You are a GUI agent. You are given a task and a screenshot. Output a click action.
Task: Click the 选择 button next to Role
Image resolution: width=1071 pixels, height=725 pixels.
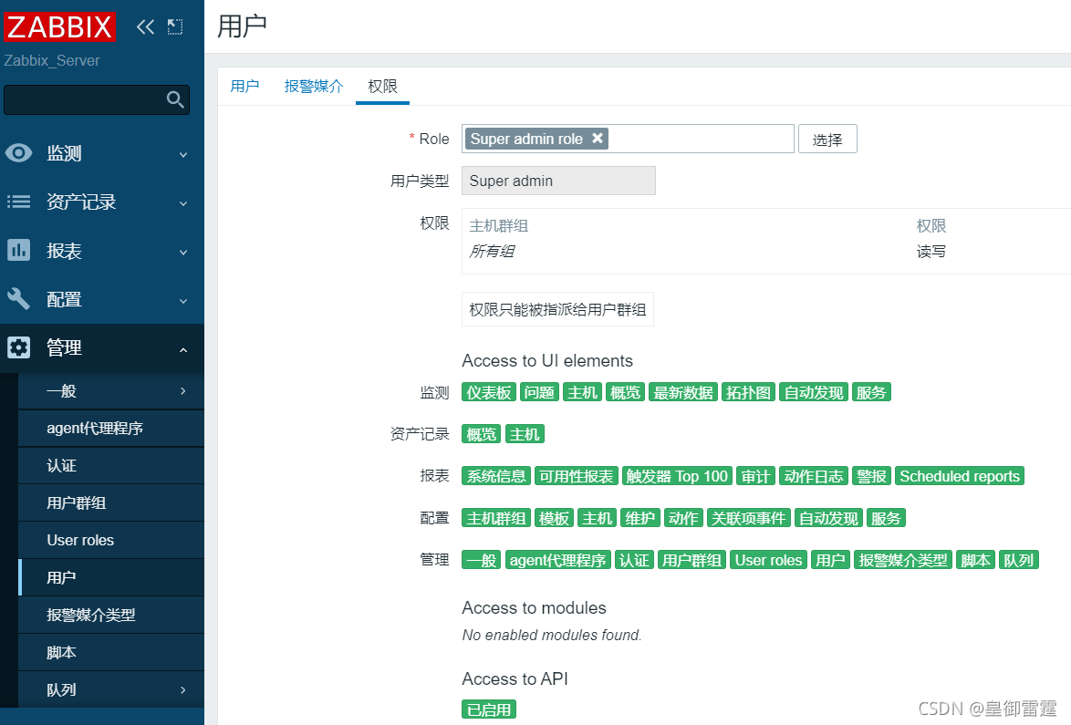pos(827,139)
